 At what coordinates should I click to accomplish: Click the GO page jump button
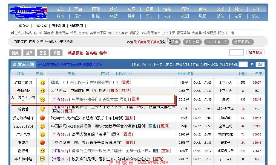tap(260, 64)
